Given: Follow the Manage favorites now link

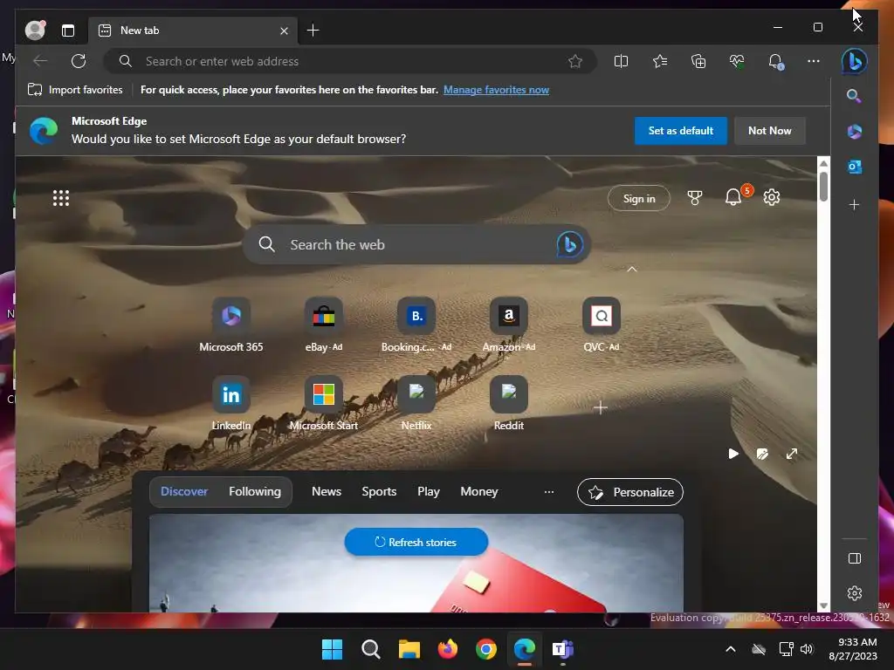Looking at the screenshot, I should tap(496, 90).
